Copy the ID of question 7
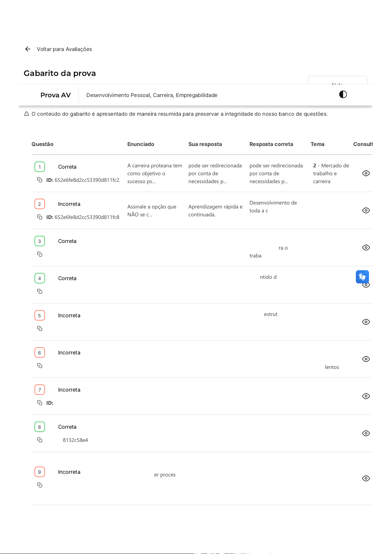This screenshot has width=391, height=554. tap(40, 403)
